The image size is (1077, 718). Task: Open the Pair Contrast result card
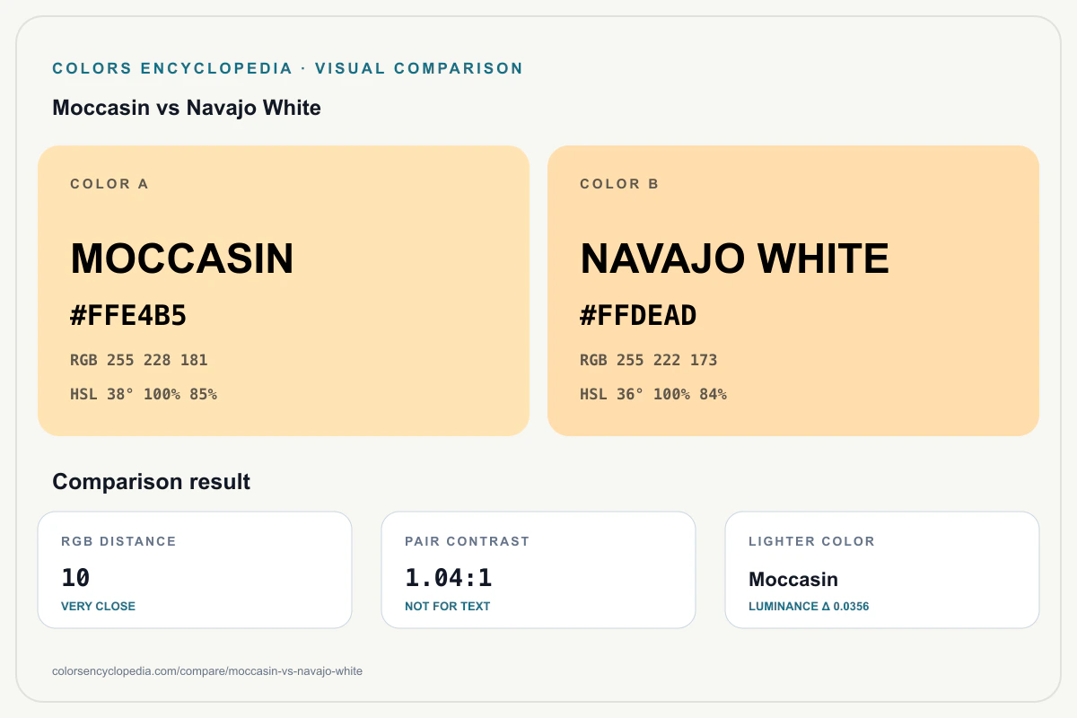(538, 570)
